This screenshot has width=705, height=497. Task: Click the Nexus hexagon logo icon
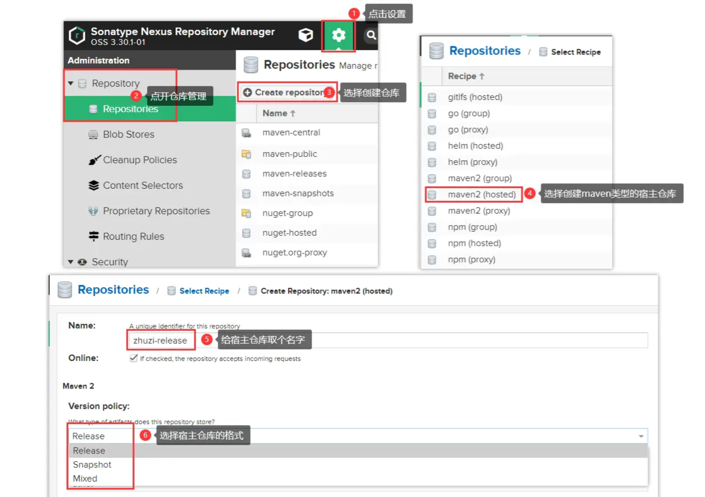(x=77, y=35)
